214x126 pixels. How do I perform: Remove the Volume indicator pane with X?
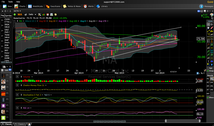(17, 77)
